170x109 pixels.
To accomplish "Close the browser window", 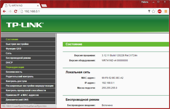I will [165, 2].
